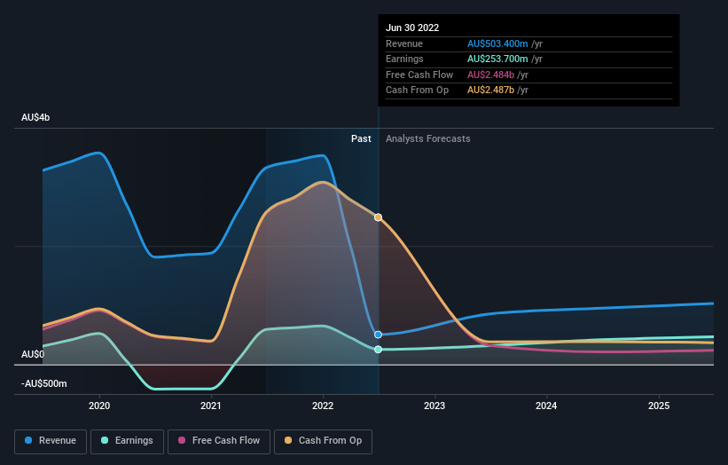
Task: Click the teal Earnings legend dot
Action: (x=105, y=440)
